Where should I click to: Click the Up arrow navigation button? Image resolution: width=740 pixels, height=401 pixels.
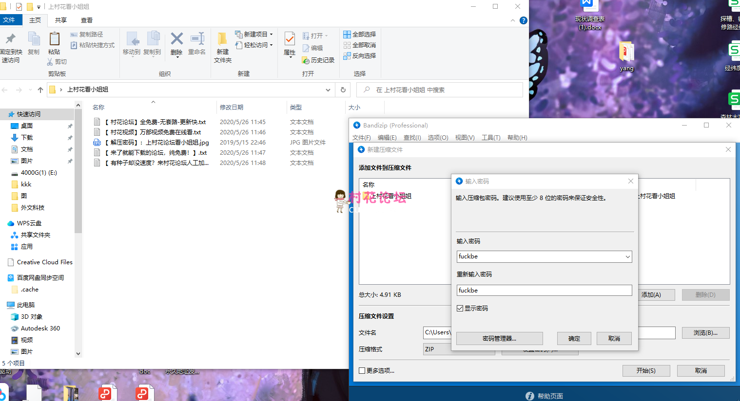(40, 90)
